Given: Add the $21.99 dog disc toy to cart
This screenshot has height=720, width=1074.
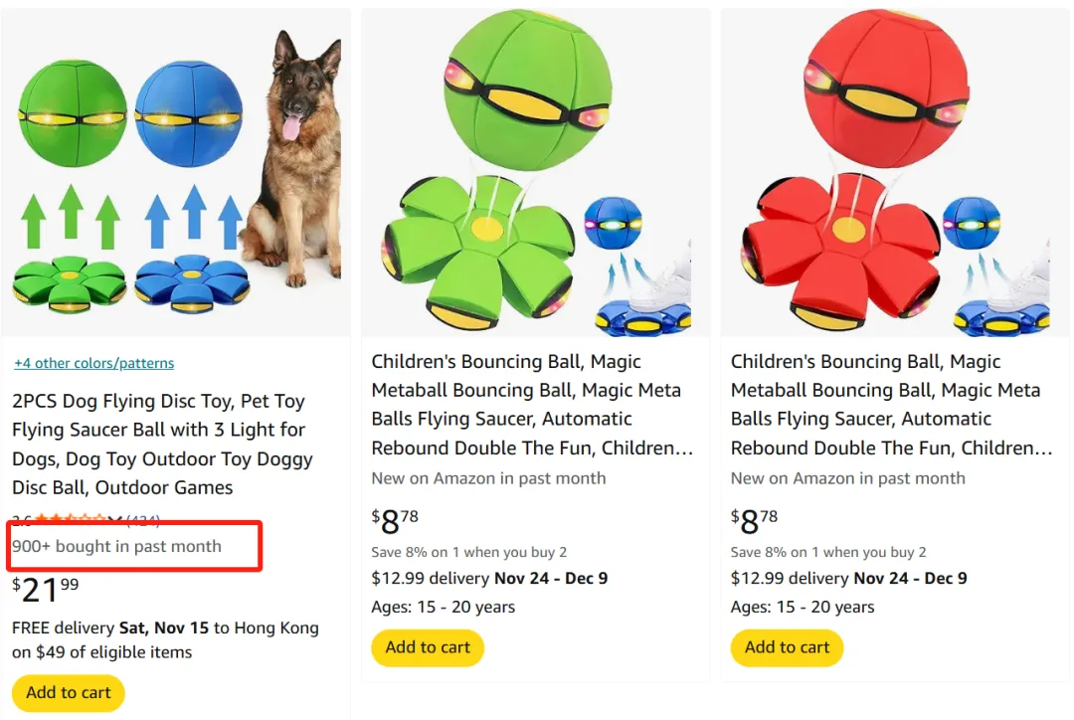Looking at the screenshot, I should (69, 693).
